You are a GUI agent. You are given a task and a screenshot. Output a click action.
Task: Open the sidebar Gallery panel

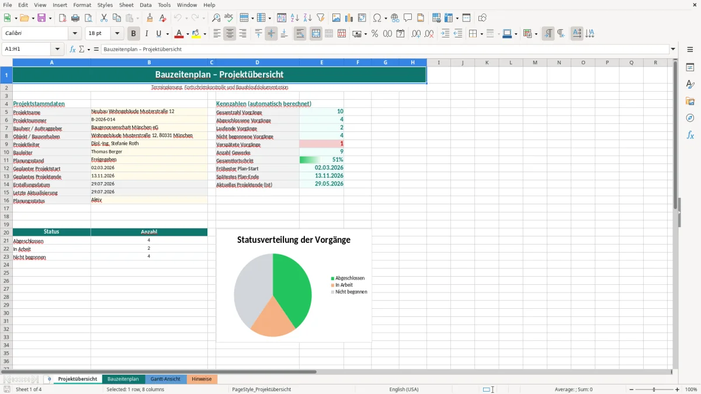(690, 102)
